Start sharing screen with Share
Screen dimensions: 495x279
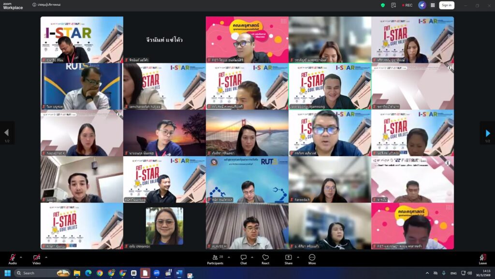pyautogui.click(x=288, y=259)
